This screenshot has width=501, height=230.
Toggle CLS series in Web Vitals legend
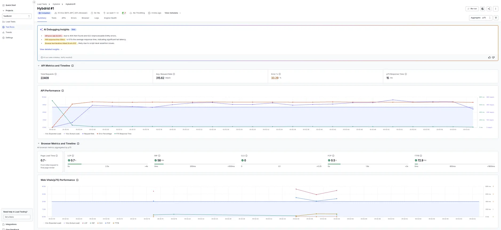100,223
